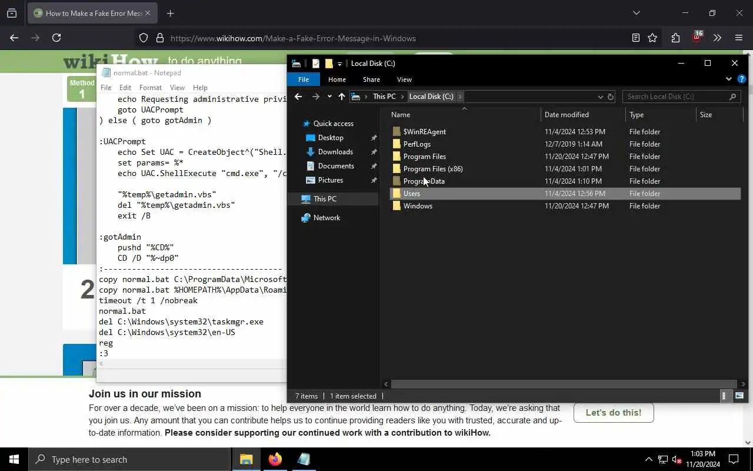The height and width of the screenshot is (471, 753).
Task: Open the Share ribbon tab
Action: click(x=371, y=79)
